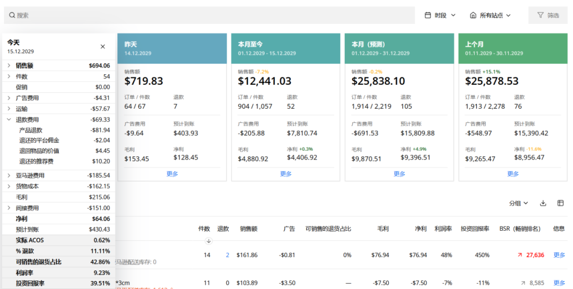Expand the 销售额 row
573x289 pixels.
(x=9, y=65)
